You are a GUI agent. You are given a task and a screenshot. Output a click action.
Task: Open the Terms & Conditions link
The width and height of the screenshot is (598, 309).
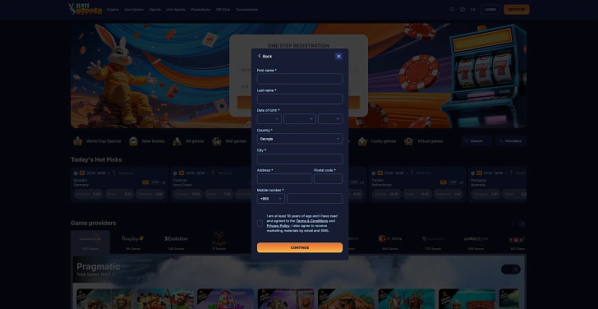click(312, 221)
